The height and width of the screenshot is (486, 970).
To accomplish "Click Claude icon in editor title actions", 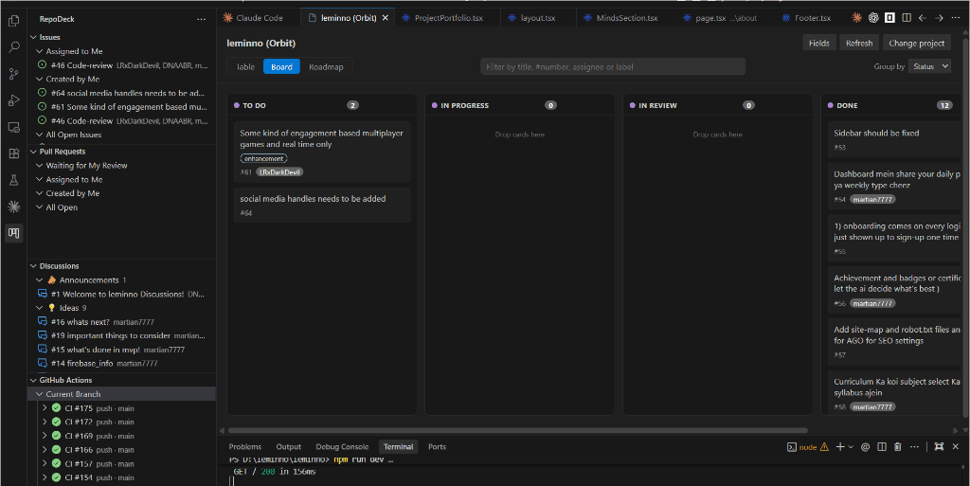I will 856,18.
